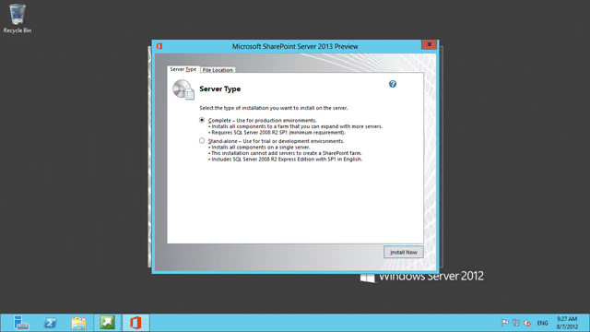Click the Server Type disc icon
Viewport: 590px width, 332px height.
(x=183, y=89)
